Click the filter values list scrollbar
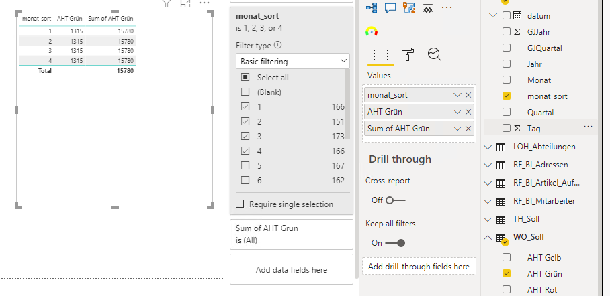This screenshot has width=610, height=296. 347,104
